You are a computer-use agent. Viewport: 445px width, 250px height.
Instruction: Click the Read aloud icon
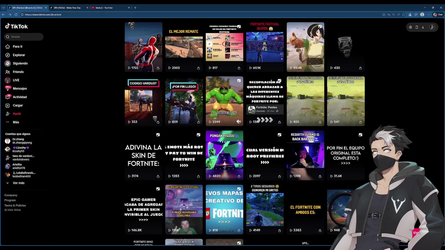(398, 15)
